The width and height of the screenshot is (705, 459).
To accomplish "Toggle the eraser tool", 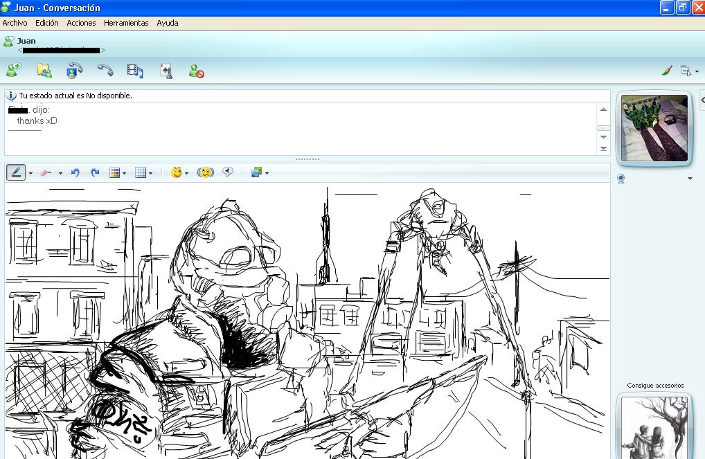I will coord(46,172).
